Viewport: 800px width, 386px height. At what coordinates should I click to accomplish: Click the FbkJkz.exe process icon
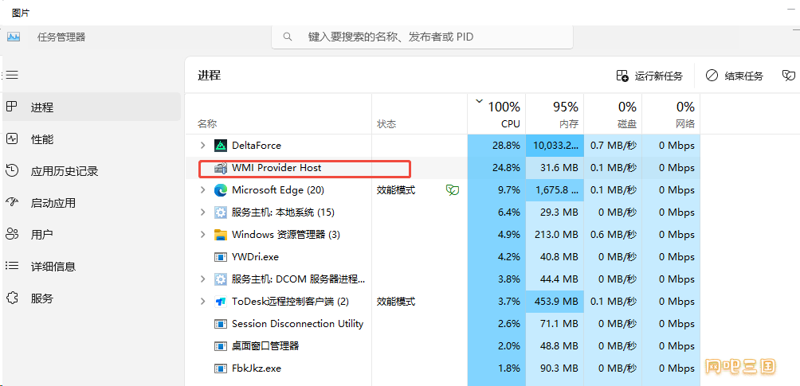221,368
